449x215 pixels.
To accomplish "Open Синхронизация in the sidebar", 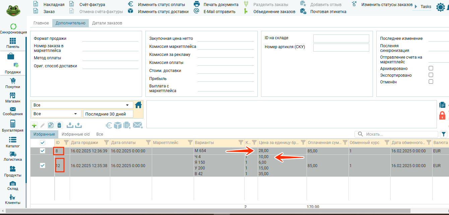I will [x=13, y=28].
